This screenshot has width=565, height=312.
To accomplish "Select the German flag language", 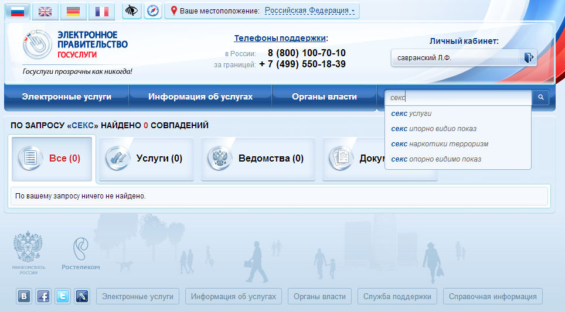I will (73, 12).
